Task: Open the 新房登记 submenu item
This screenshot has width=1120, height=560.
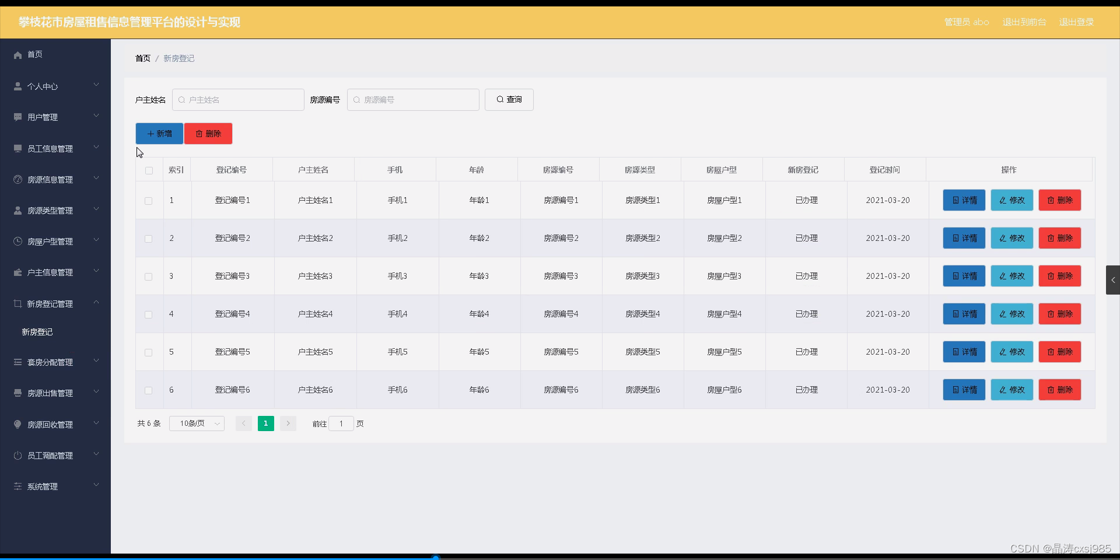Action: (37, 332)
